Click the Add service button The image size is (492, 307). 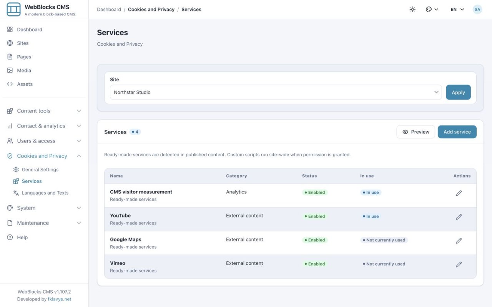tap(457, 132)
